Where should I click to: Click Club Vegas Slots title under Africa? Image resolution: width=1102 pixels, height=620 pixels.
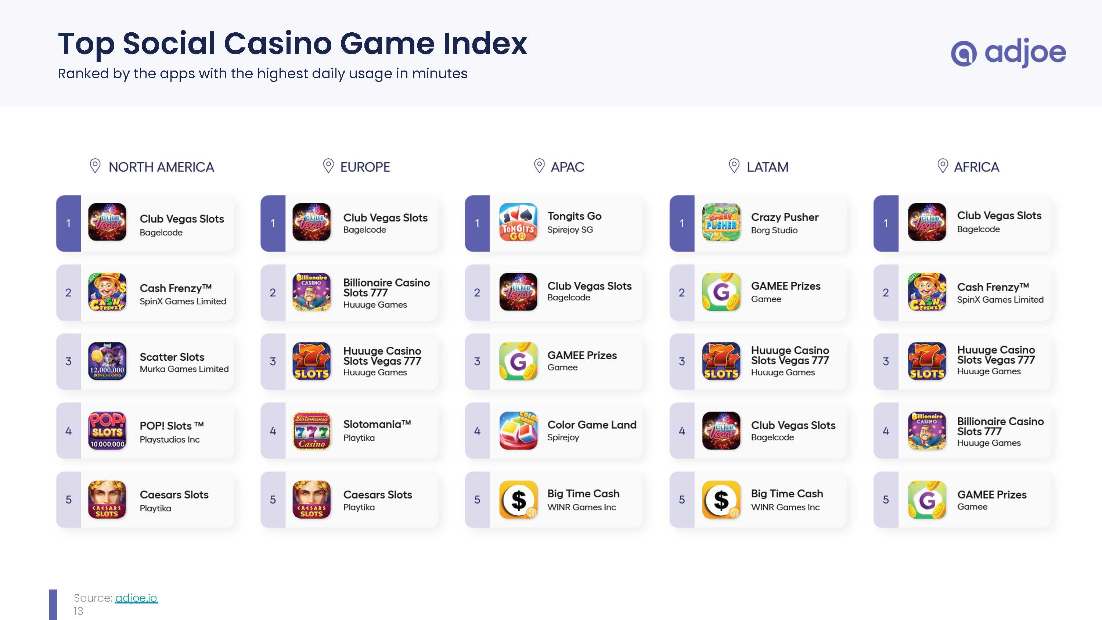click(999, 216)
